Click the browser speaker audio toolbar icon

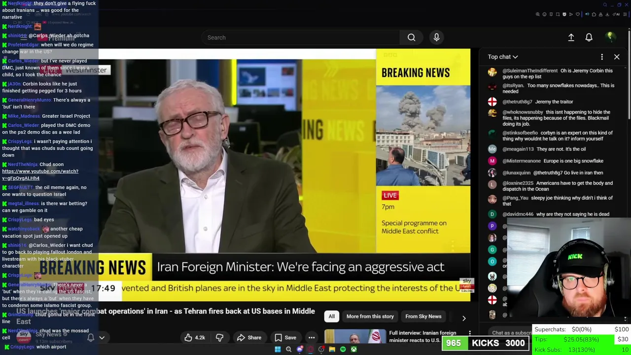pyautogui.click(x=587, y=14)
